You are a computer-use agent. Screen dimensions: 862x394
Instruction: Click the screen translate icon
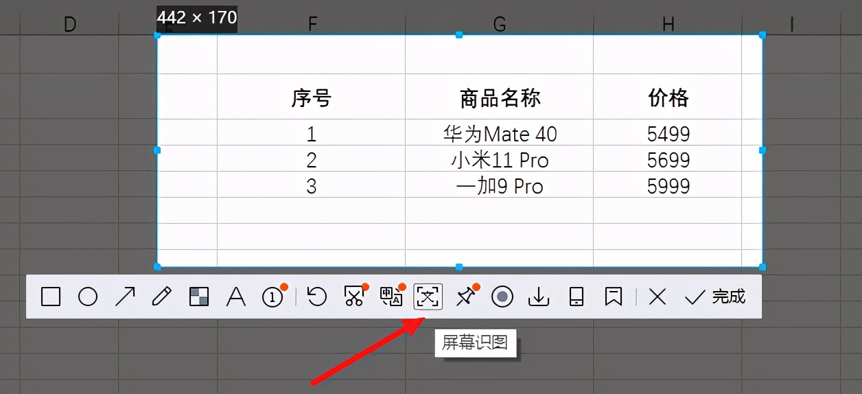391,297
